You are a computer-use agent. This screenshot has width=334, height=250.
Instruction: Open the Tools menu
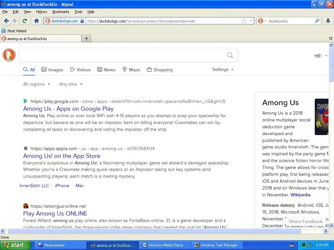point(78,12)
